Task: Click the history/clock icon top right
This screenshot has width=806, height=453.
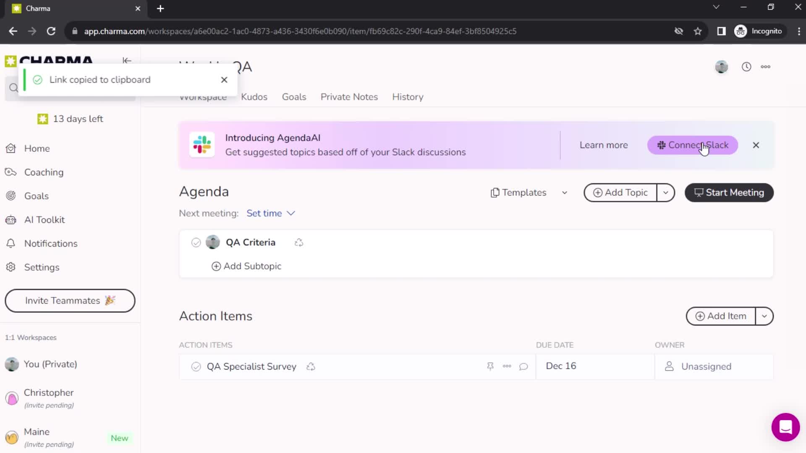Action: click(x=746, y=66)
